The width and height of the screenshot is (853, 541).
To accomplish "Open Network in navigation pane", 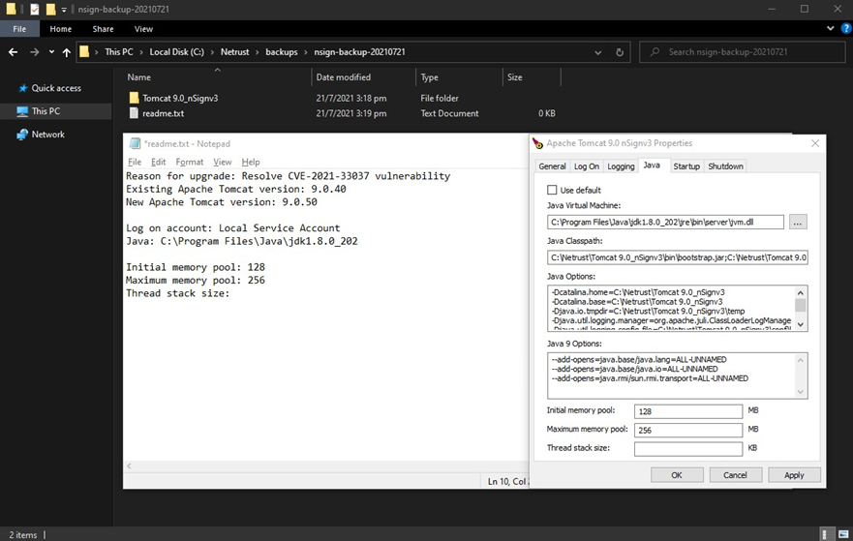I will click(x=47, y=135).
